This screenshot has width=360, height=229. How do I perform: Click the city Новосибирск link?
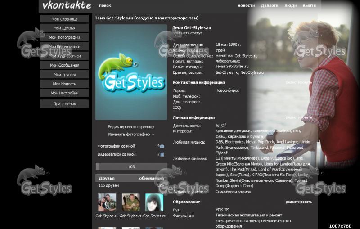(227, 90)
